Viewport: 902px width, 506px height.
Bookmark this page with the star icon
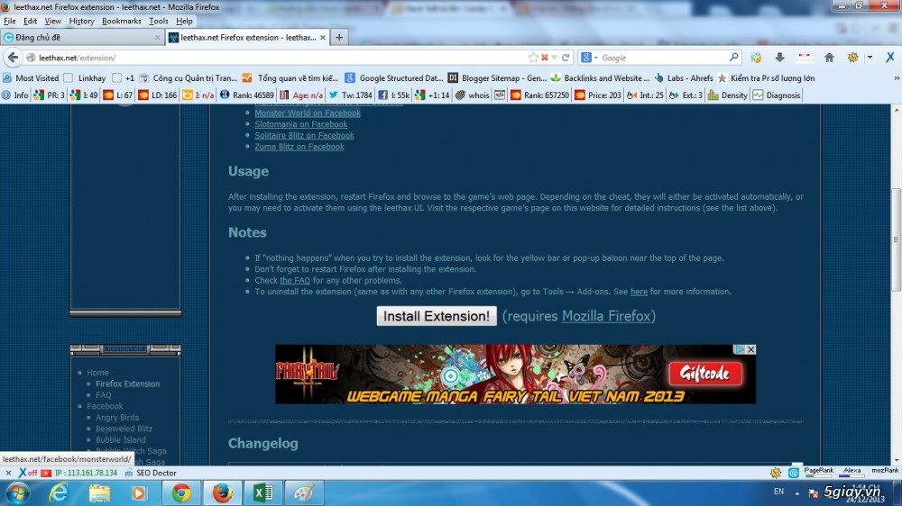533,58
